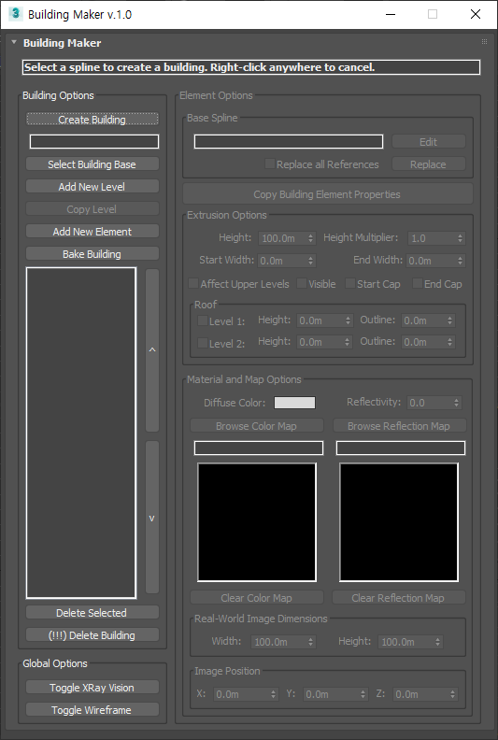Screen dimensions: 498x740
Task: Click the status instruction text box
Action: pos(251,67)
